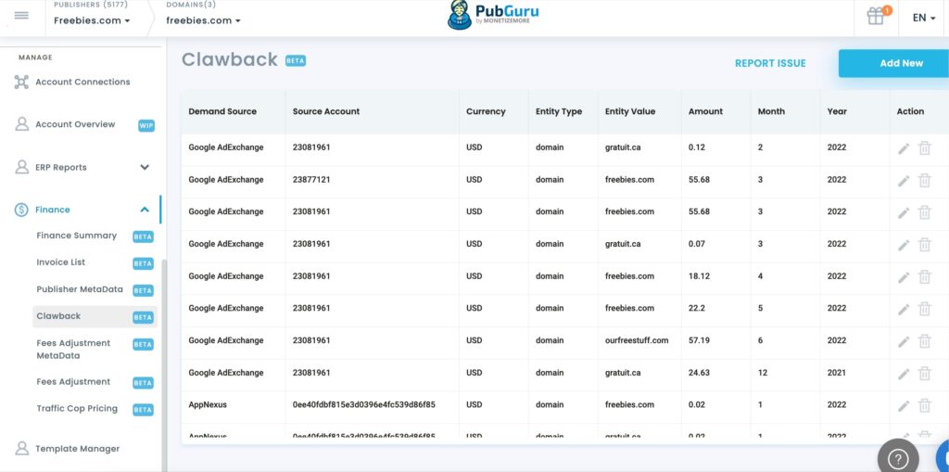Open the EN language dropdown
This screenshot has height=472, width=949.
(x=924, y=18)
